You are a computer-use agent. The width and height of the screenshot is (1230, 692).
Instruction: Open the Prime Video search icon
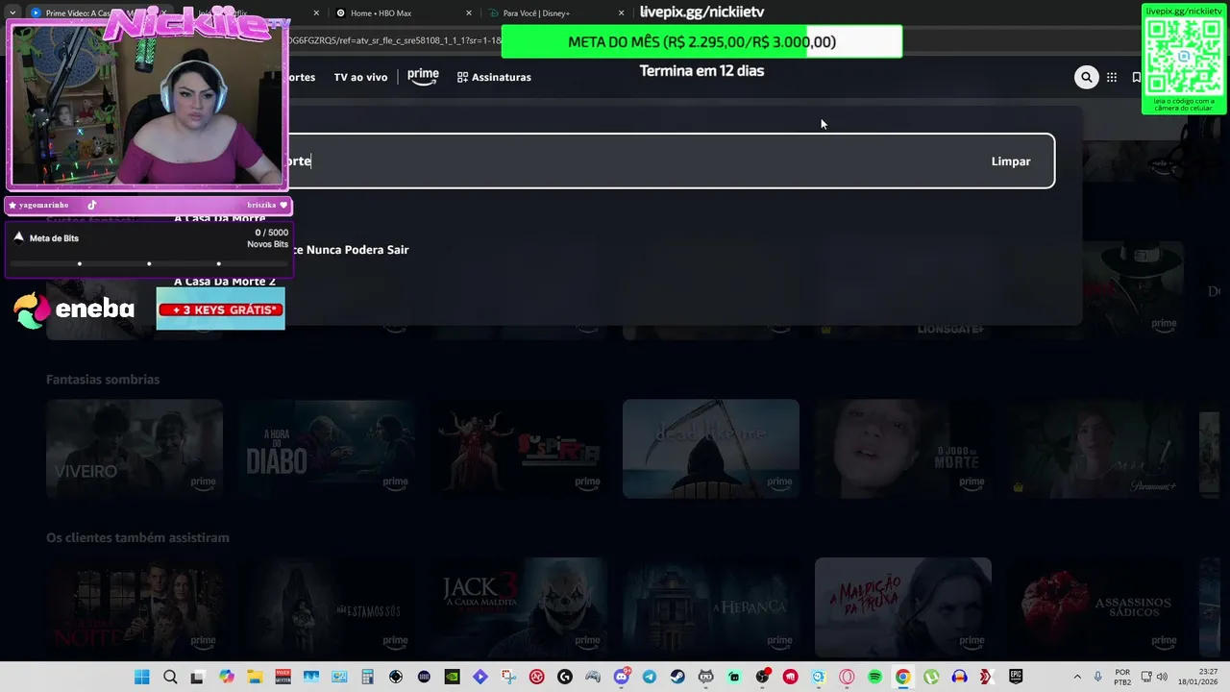tap(1086, 78)
